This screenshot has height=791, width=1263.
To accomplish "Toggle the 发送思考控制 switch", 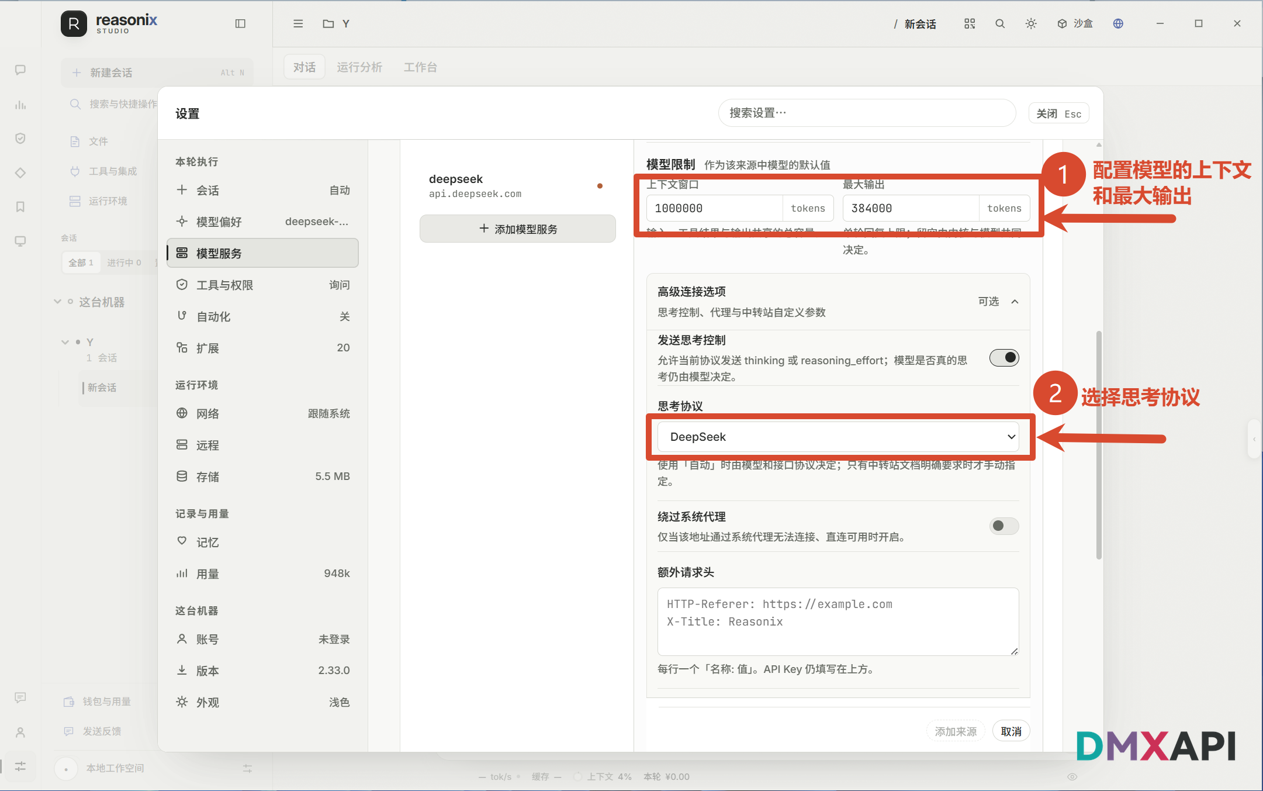I will (1004, 358).
